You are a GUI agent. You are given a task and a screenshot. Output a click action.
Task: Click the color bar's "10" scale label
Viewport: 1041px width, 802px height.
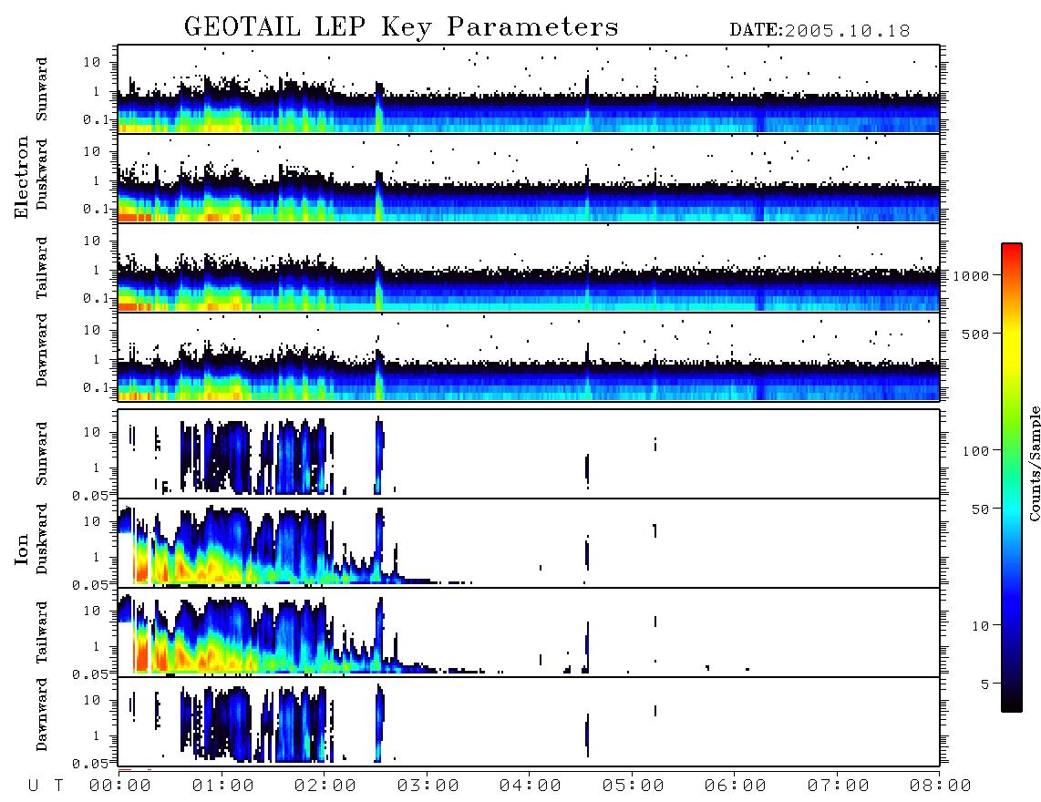point(980,625)
